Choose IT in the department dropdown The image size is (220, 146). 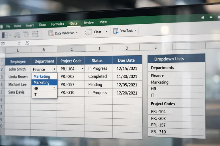coord(44,95)
